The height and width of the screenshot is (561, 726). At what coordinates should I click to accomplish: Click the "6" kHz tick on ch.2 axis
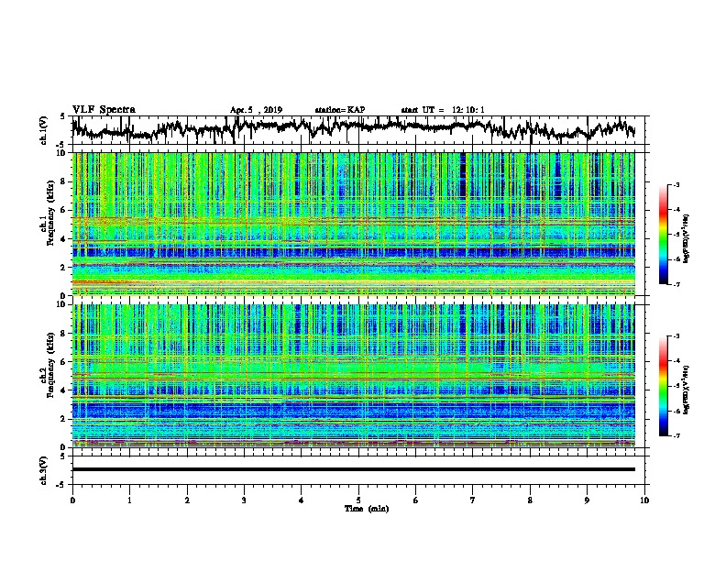click(x=64, y=362)
